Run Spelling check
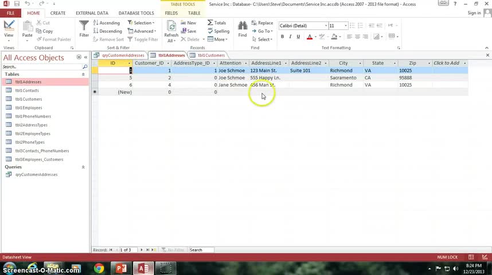The width and height of the screenshot is (492, 275). point(218,31)
